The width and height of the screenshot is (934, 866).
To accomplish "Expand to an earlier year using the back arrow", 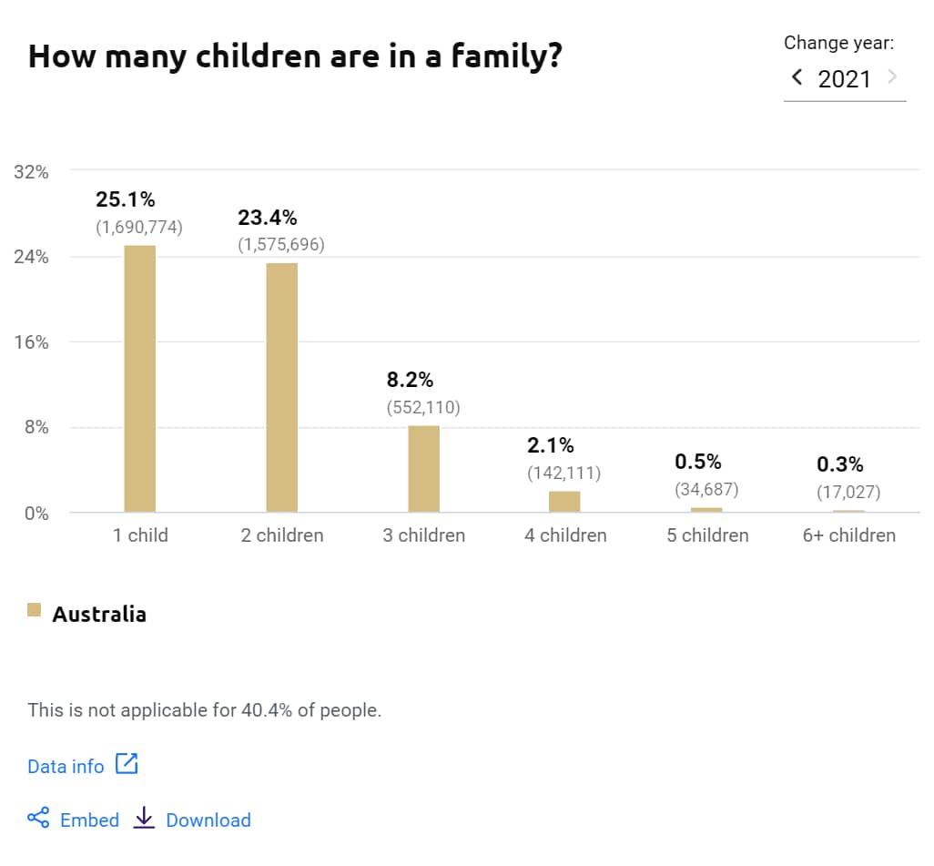I will tap(796, 77).
